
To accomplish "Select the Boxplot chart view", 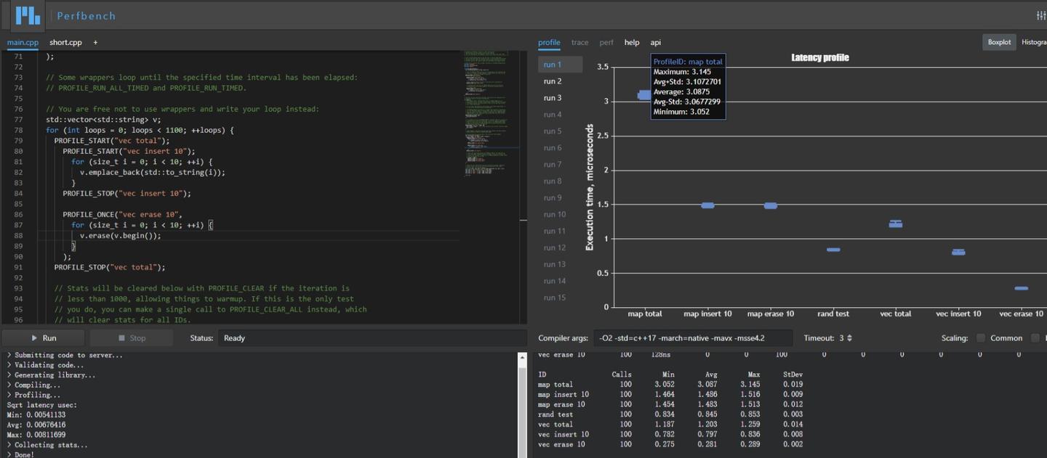I will click(x=999, y=42).
